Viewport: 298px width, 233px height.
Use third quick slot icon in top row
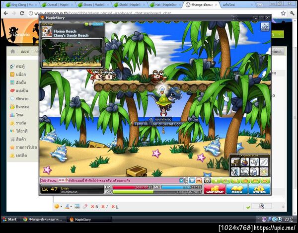254,162
